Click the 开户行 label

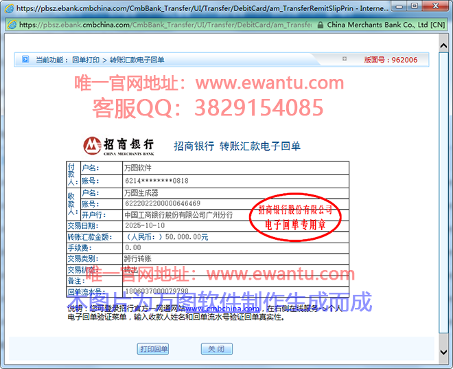point(94,215)
